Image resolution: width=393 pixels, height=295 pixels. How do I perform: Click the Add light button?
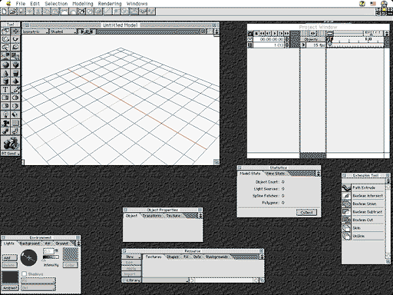pyautogui.click(x=10, y=258)
